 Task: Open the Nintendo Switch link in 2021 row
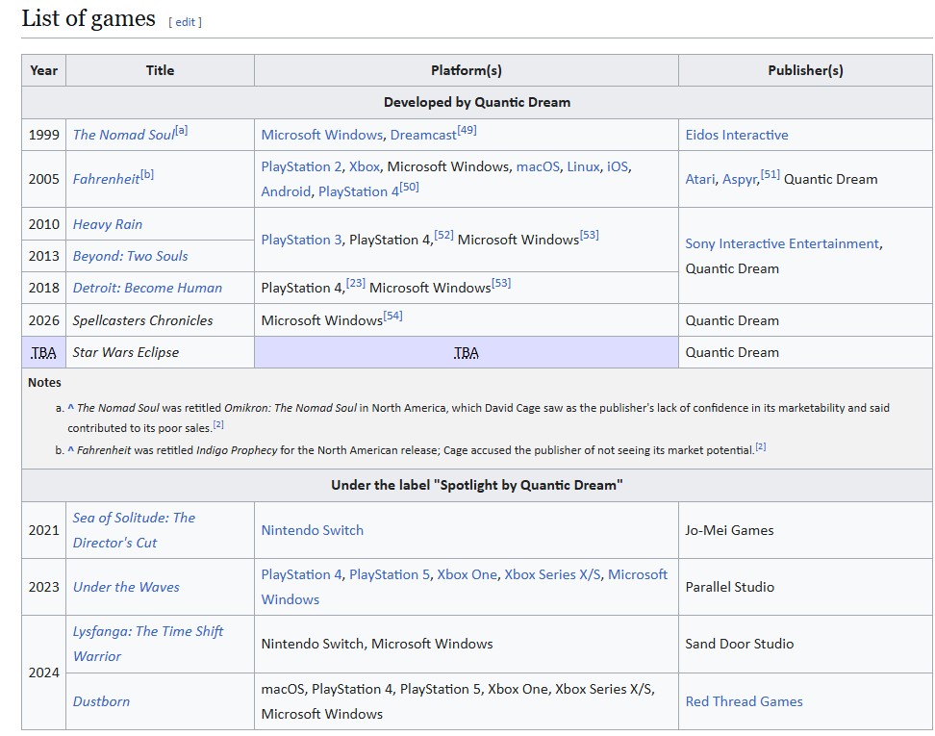(x=312, y=530)
